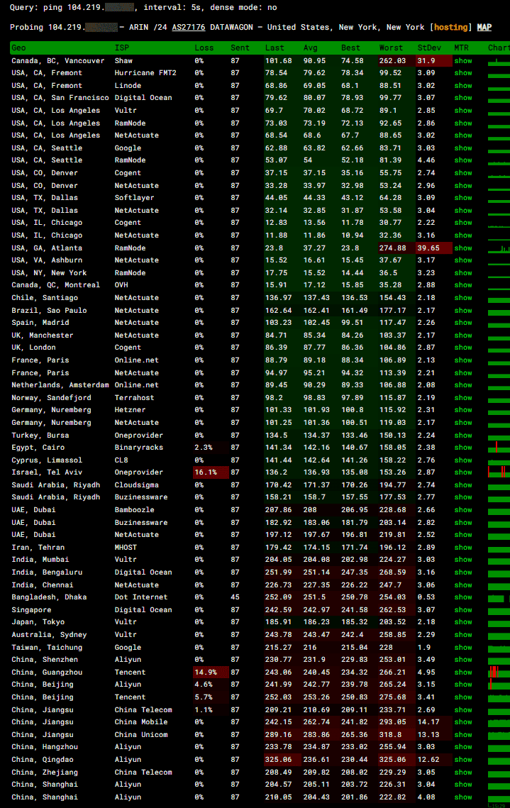This screenshot has height=808, width=510.
Task: Click the Worst column header
Action: (391, 48)
